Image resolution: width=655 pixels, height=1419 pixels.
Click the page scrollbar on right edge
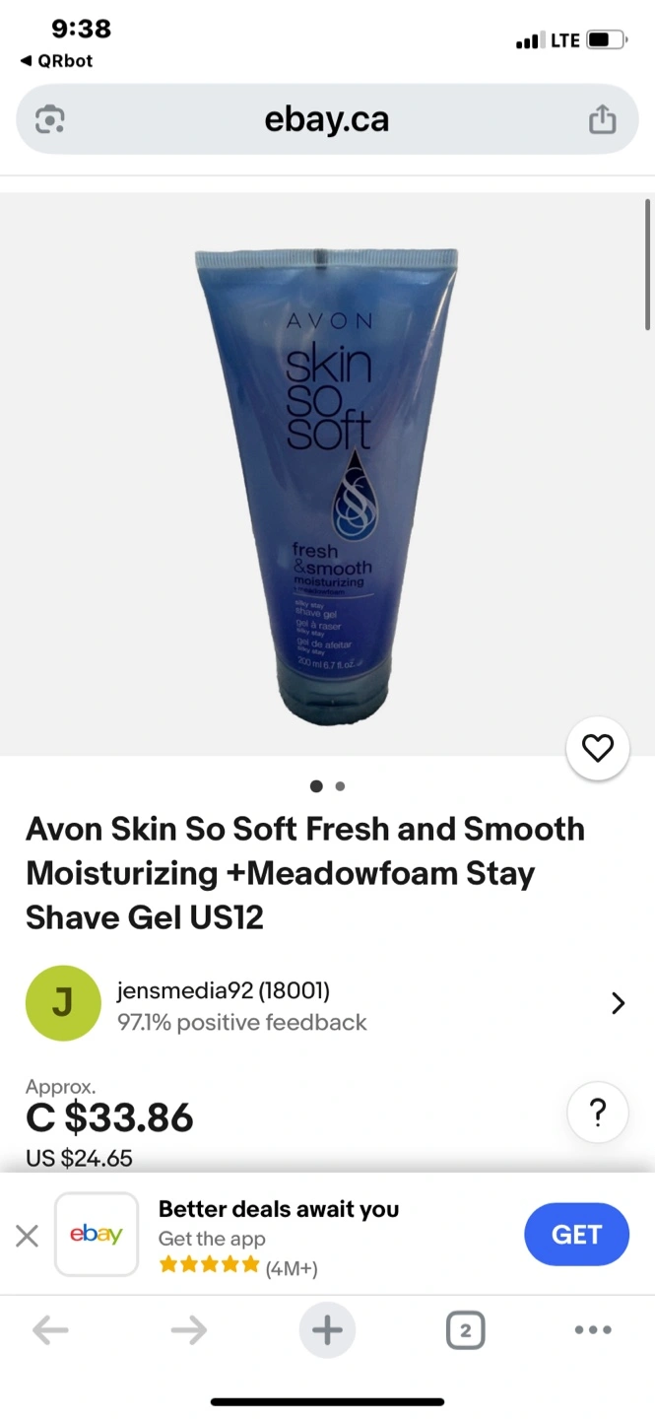pos(647,264)
